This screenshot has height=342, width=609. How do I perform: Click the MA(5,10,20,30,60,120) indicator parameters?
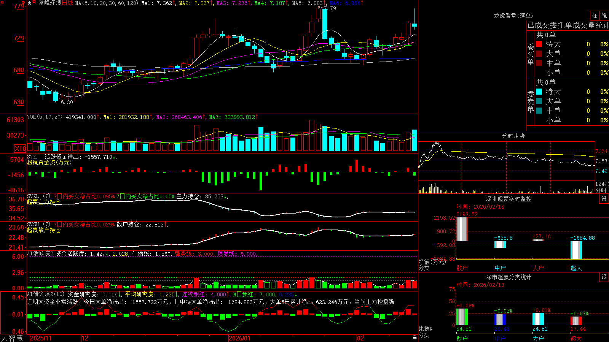click(x=107, y=3)
